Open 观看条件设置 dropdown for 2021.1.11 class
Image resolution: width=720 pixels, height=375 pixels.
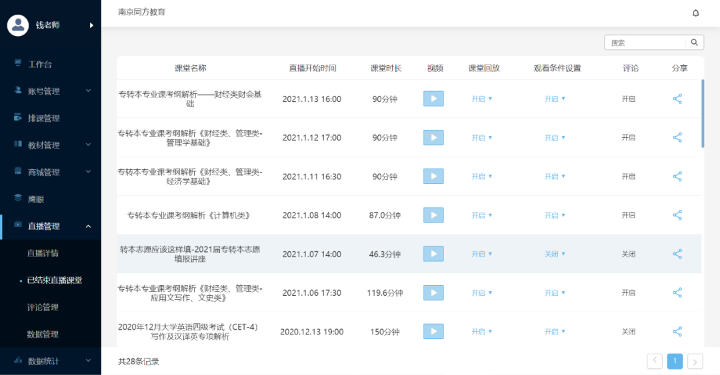(555, 177)
